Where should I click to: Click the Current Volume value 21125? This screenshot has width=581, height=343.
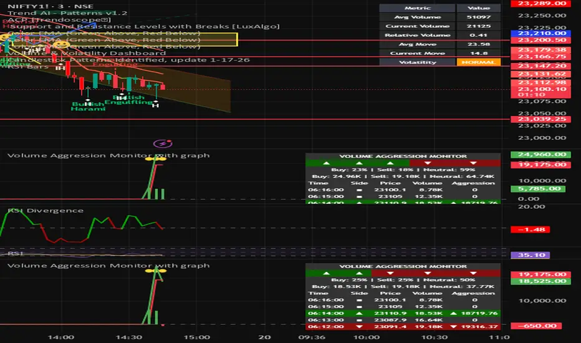pyautogui.click(x=479, y=26)
